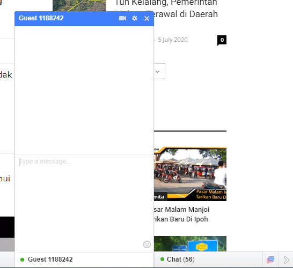Click the Guest 1188242 chat header title
This screenshot has height=268, width=293.
click(x=41, y=18)
